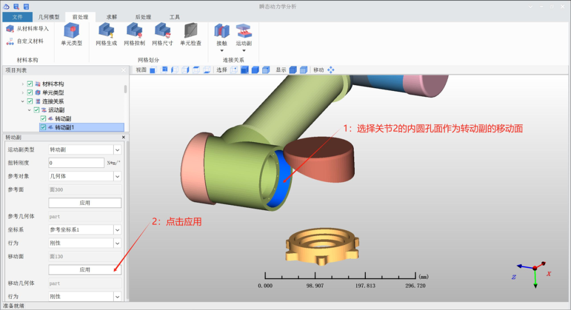Close the 转动副 properties panel
Viewport: 571px width, 310px height.
coord(123,137)
